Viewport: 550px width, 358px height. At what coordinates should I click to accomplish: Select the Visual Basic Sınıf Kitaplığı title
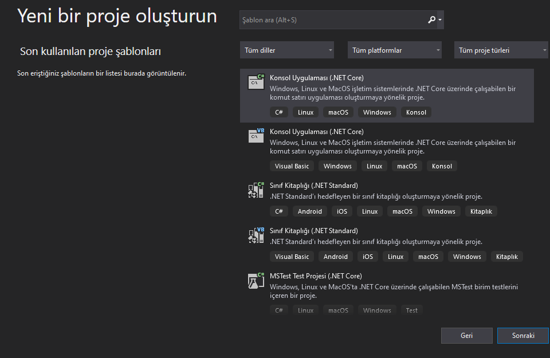click(314, 231)
